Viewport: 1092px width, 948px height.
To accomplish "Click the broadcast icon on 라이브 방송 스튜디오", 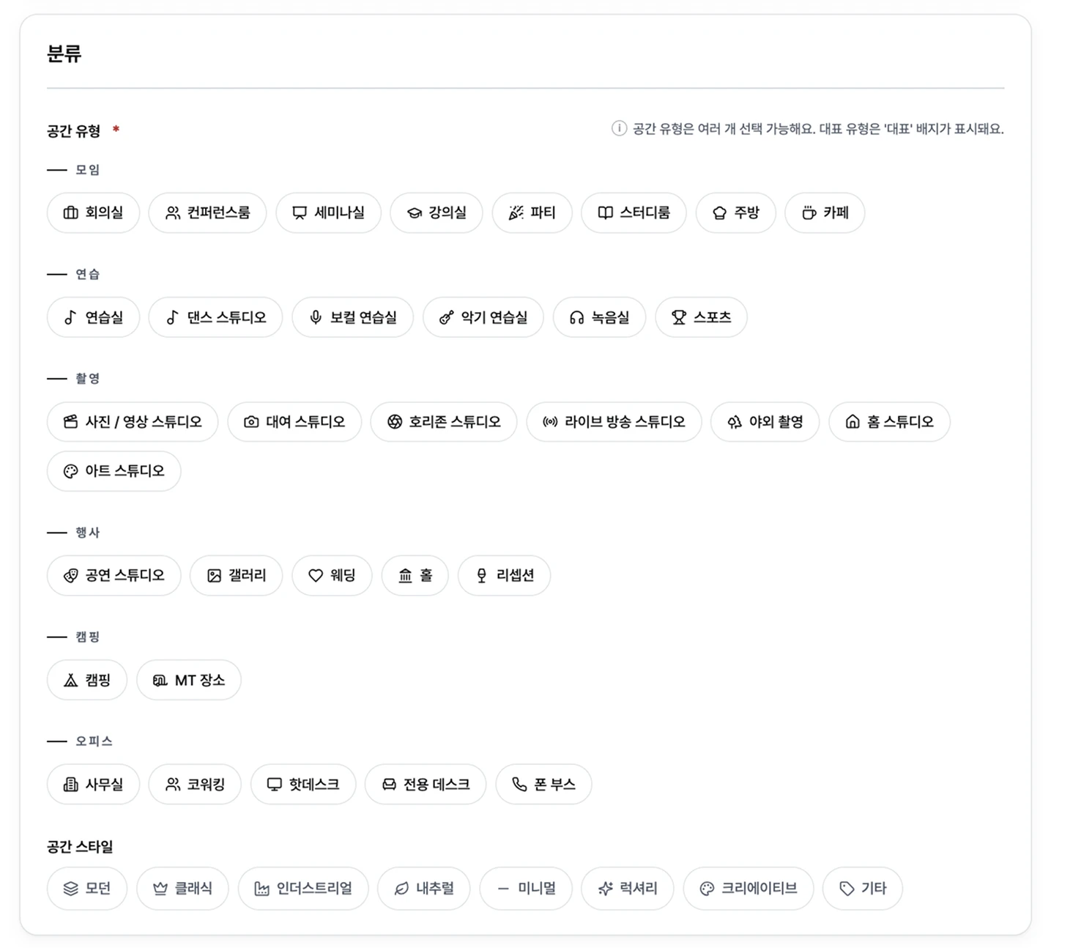I will click(550, 422).
